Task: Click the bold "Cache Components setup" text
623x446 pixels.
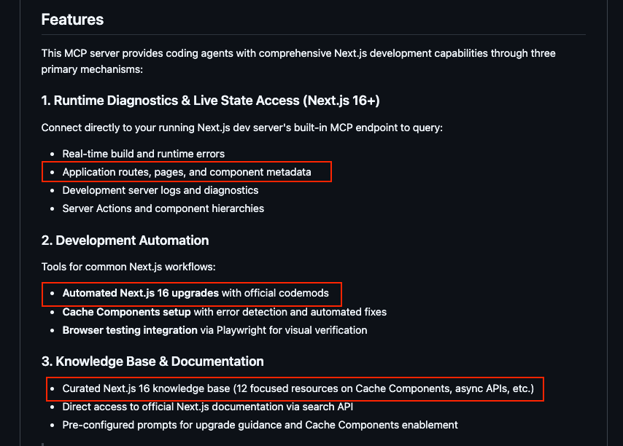Action: click(x=126, y=312)
